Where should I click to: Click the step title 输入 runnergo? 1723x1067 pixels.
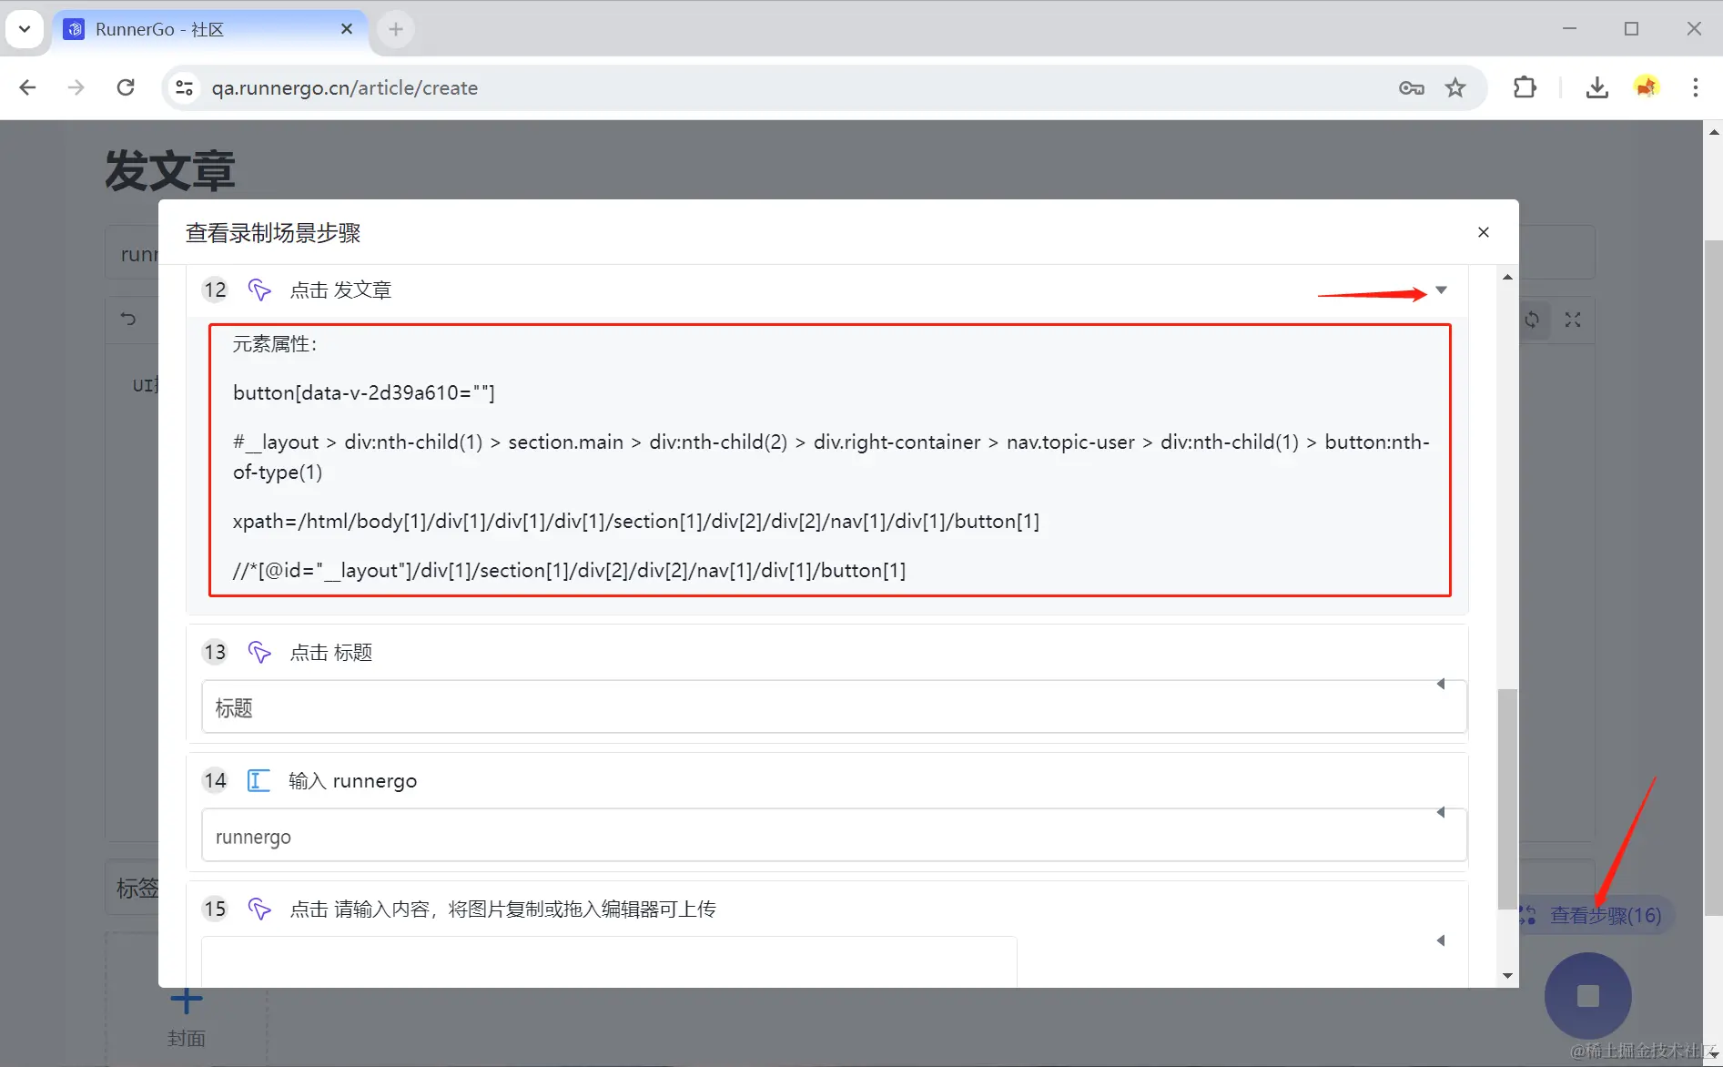(x=353, y=781)
